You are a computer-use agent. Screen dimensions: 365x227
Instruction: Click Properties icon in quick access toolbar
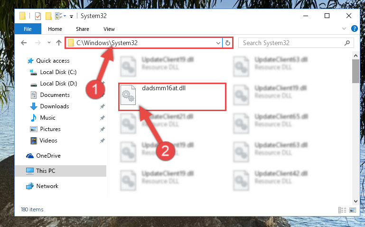(38, 16)
